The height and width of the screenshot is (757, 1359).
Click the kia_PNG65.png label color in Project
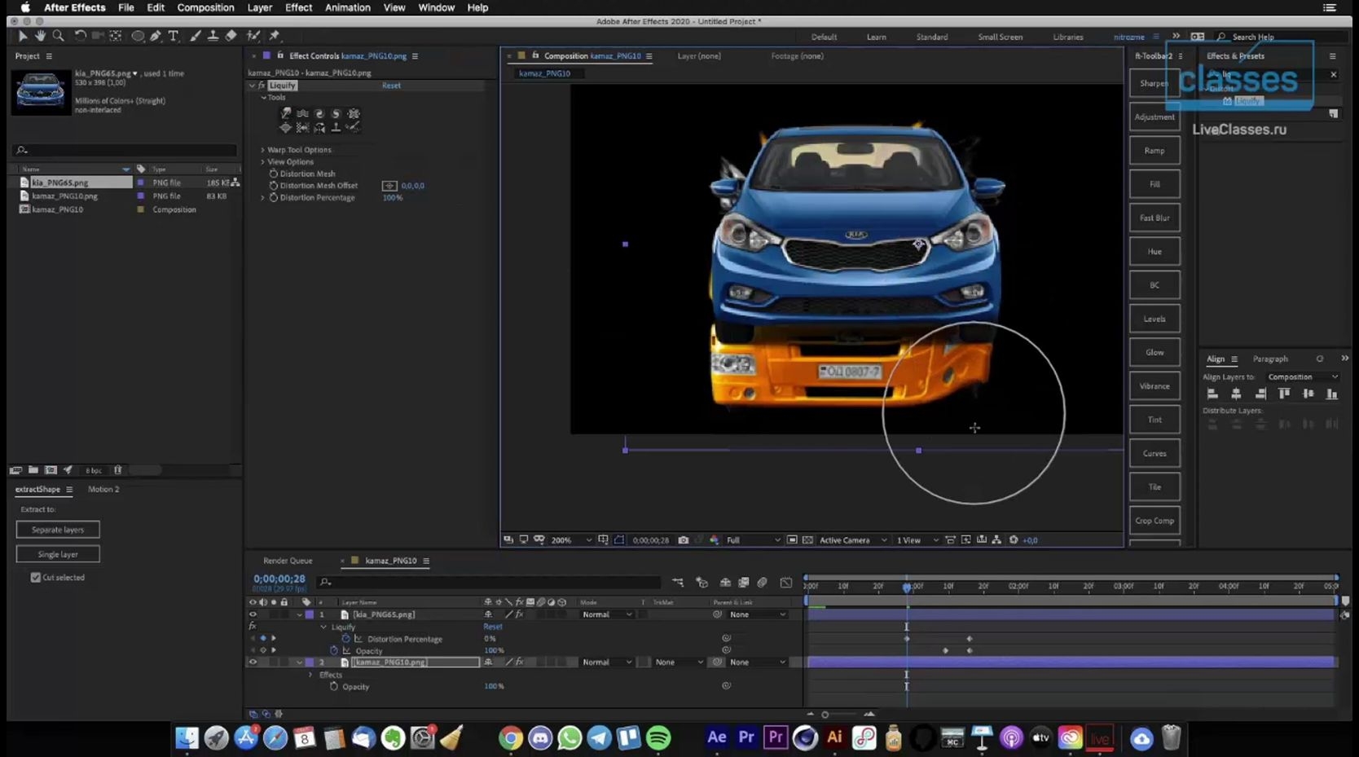click(x=141, y=183)
